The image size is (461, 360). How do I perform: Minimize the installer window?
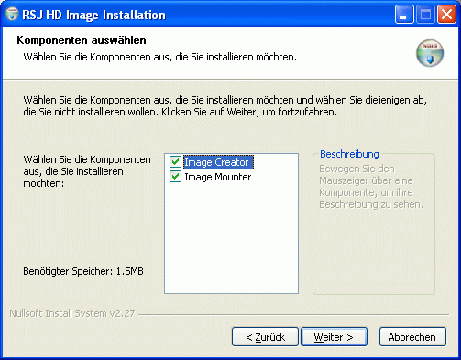click(x=404, y=15)
